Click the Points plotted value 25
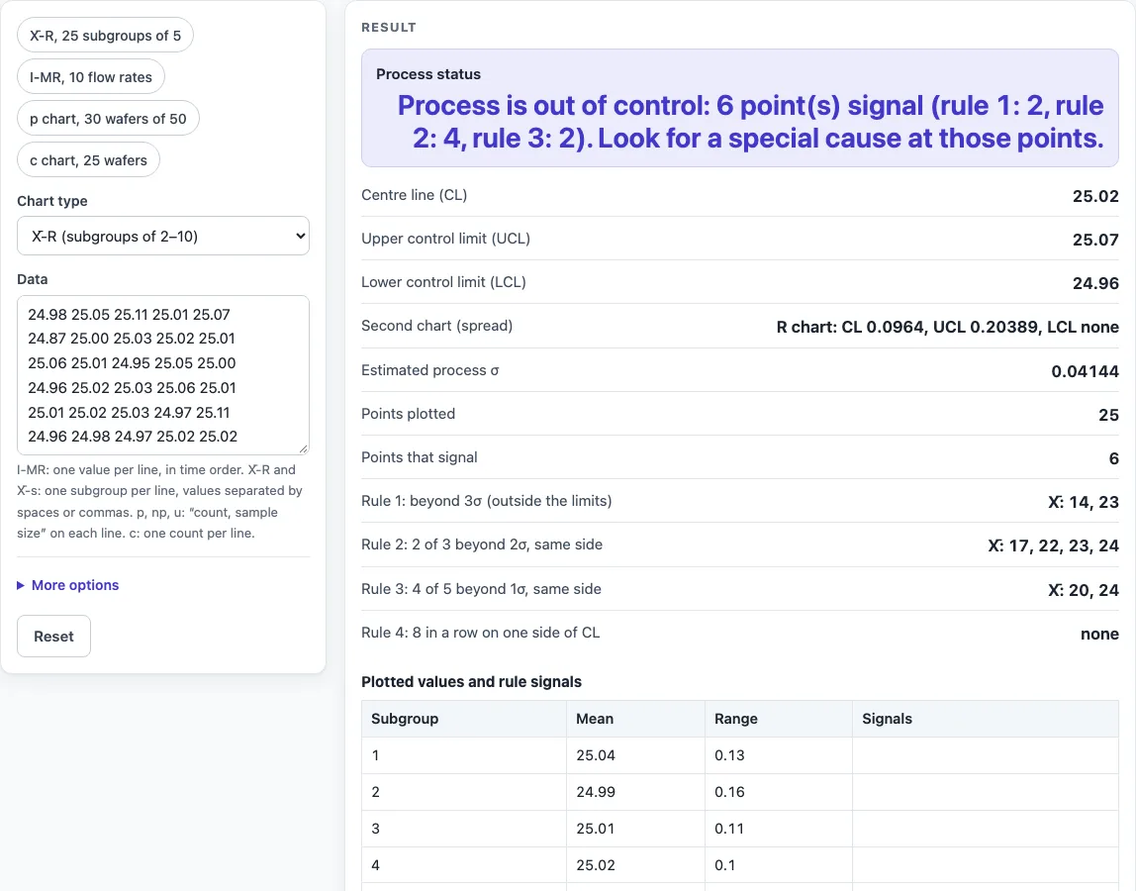Image resolution: width=1136 pixels, height=891 pixels. click(x=1108, y=415)
